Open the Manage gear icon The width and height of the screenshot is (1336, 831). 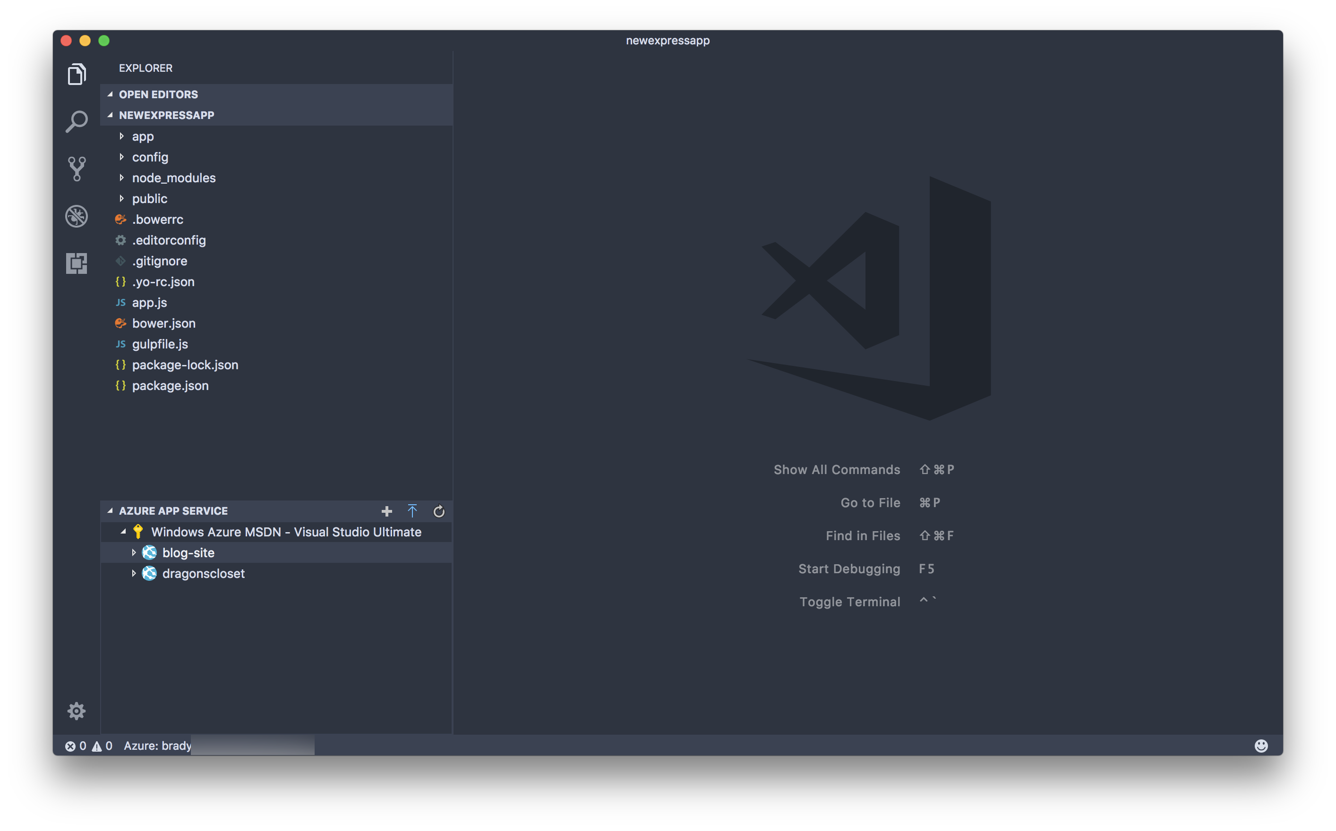(77, 711)
